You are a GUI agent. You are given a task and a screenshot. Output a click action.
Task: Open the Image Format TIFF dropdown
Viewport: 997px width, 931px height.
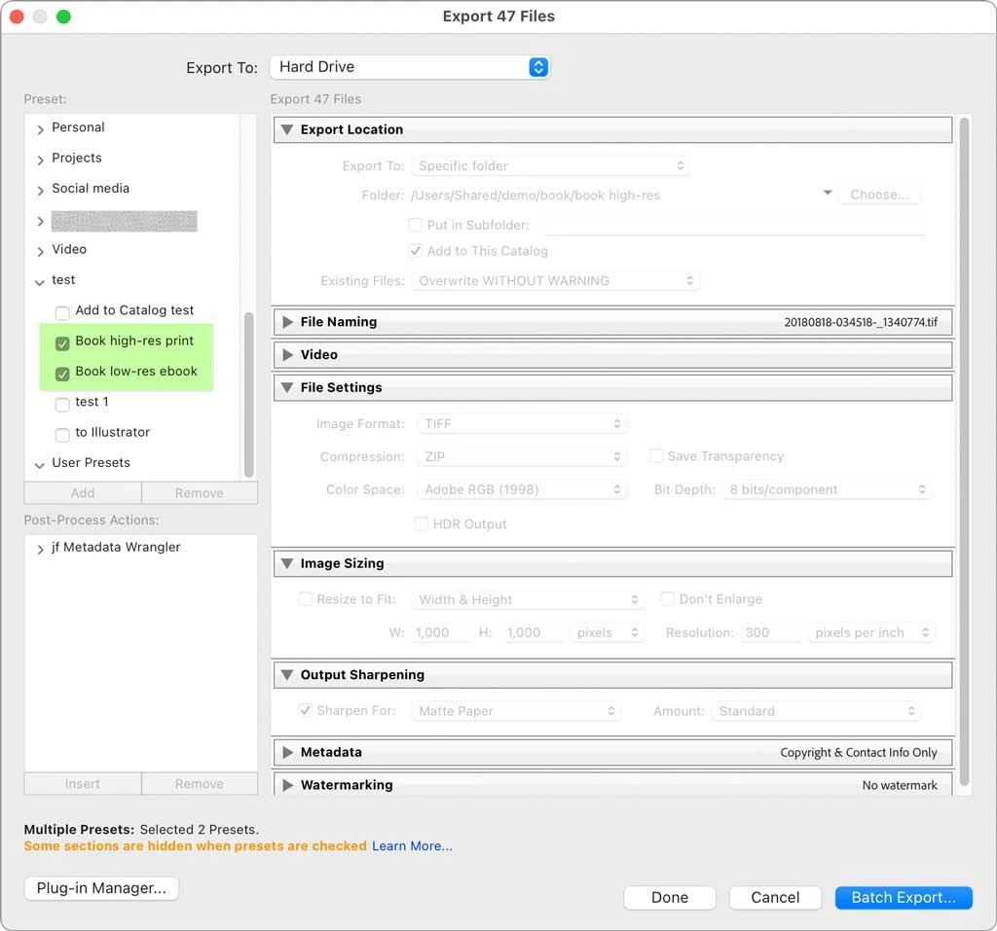pos(522,424)
